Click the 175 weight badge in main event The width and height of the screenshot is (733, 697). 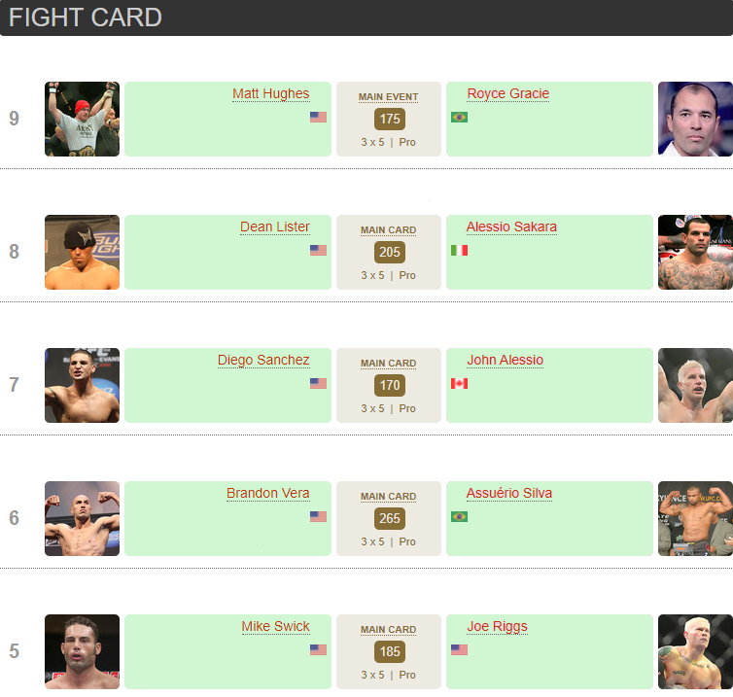[x=390, y=120]
